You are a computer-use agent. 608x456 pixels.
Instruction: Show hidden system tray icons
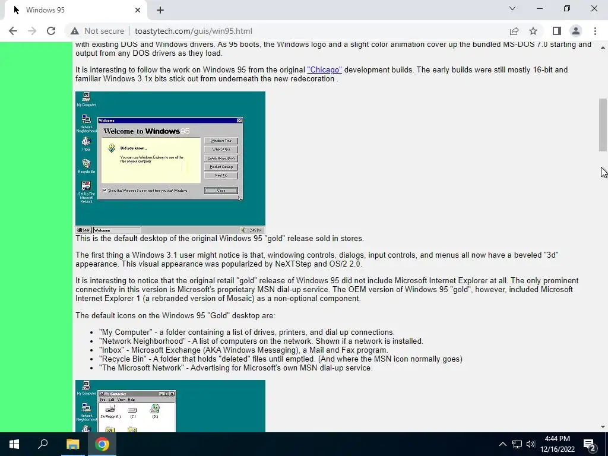pyautogui.click(x=502, y=444)
